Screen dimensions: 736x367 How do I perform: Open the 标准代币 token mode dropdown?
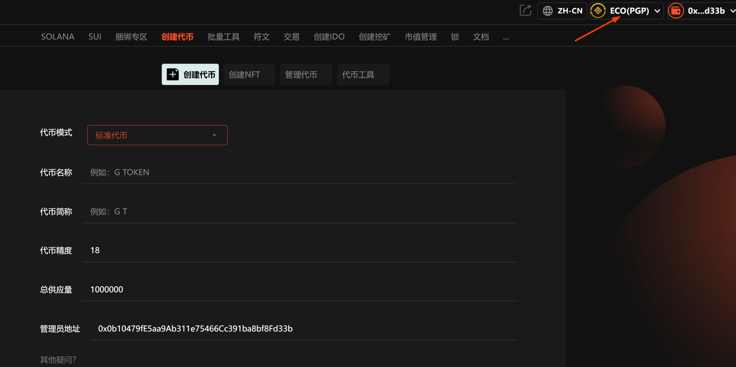(x=157, y=135)
